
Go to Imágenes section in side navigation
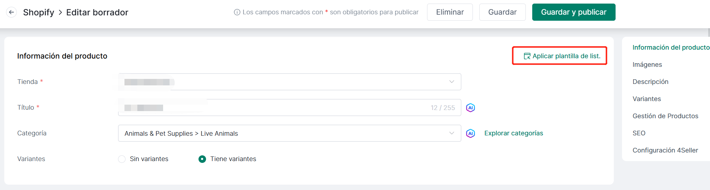coord(647,65)
